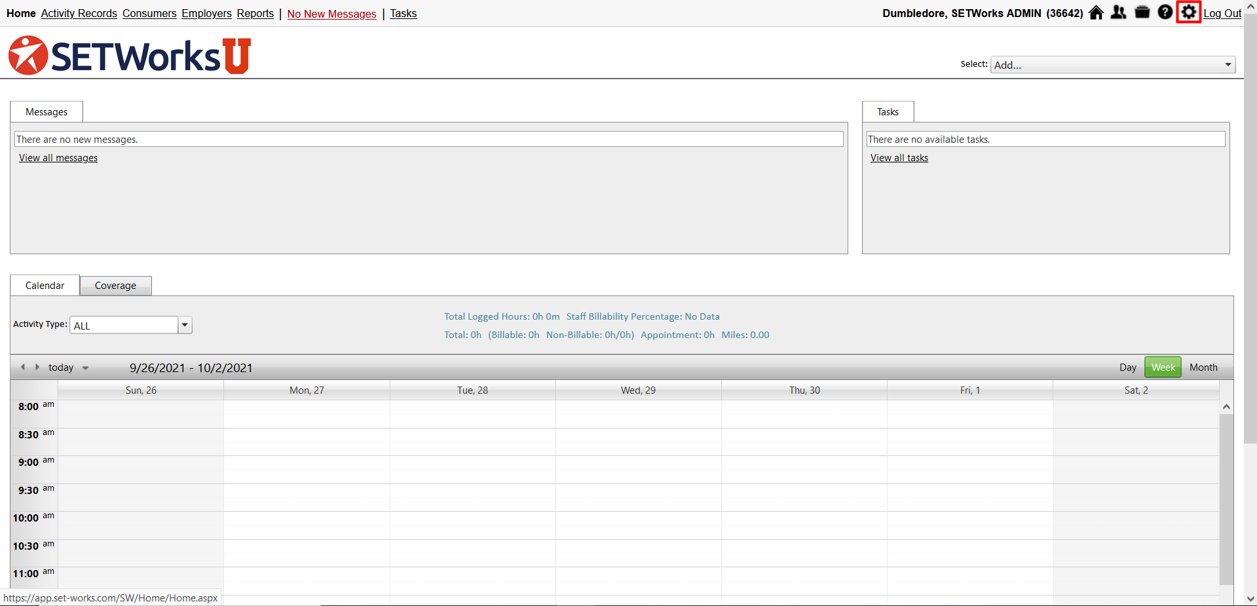The height and width of the screenshot is (606, 1257).
Task: Click the Appointment: 0h summary text
Action: click(678, 335)
